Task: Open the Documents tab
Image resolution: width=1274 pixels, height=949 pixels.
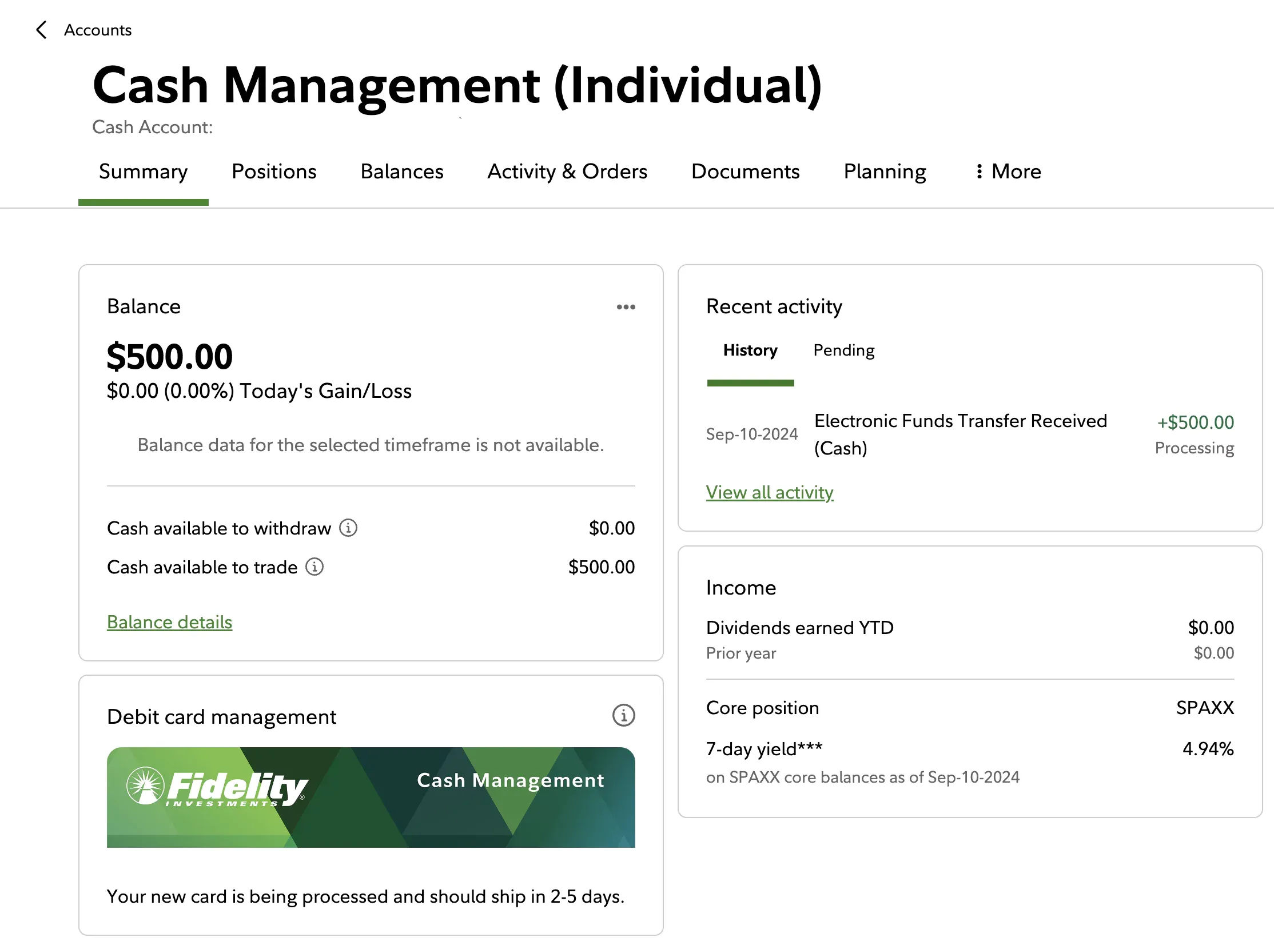Action: (x=745, y=171)
